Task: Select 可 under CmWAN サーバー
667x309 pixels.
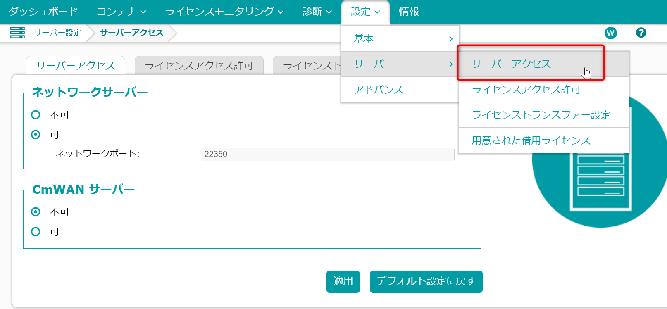Action: pos(36,232)
